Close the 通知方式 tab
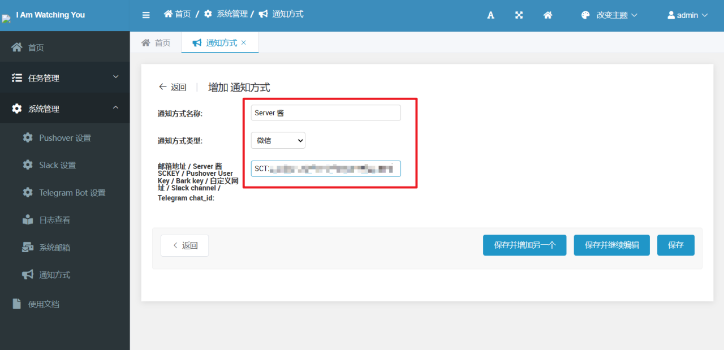This screenshot has width=724, height=350. point(244,42)
